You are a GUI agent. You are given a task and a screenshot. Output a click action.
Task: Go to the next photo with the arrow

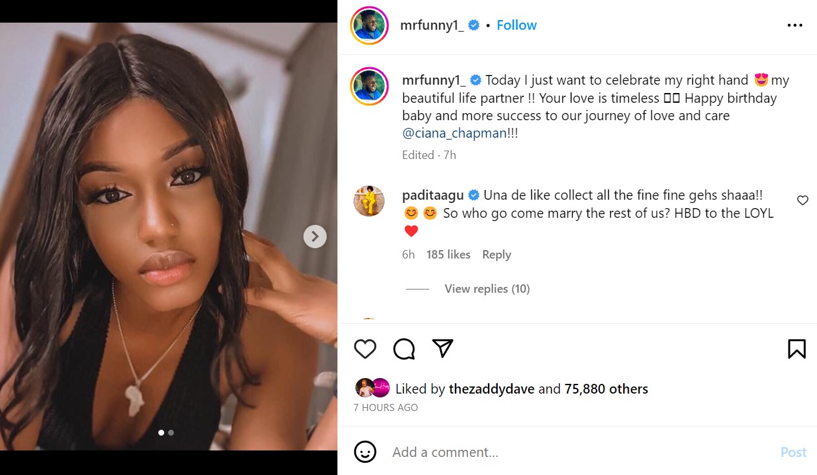click(315, 237)
